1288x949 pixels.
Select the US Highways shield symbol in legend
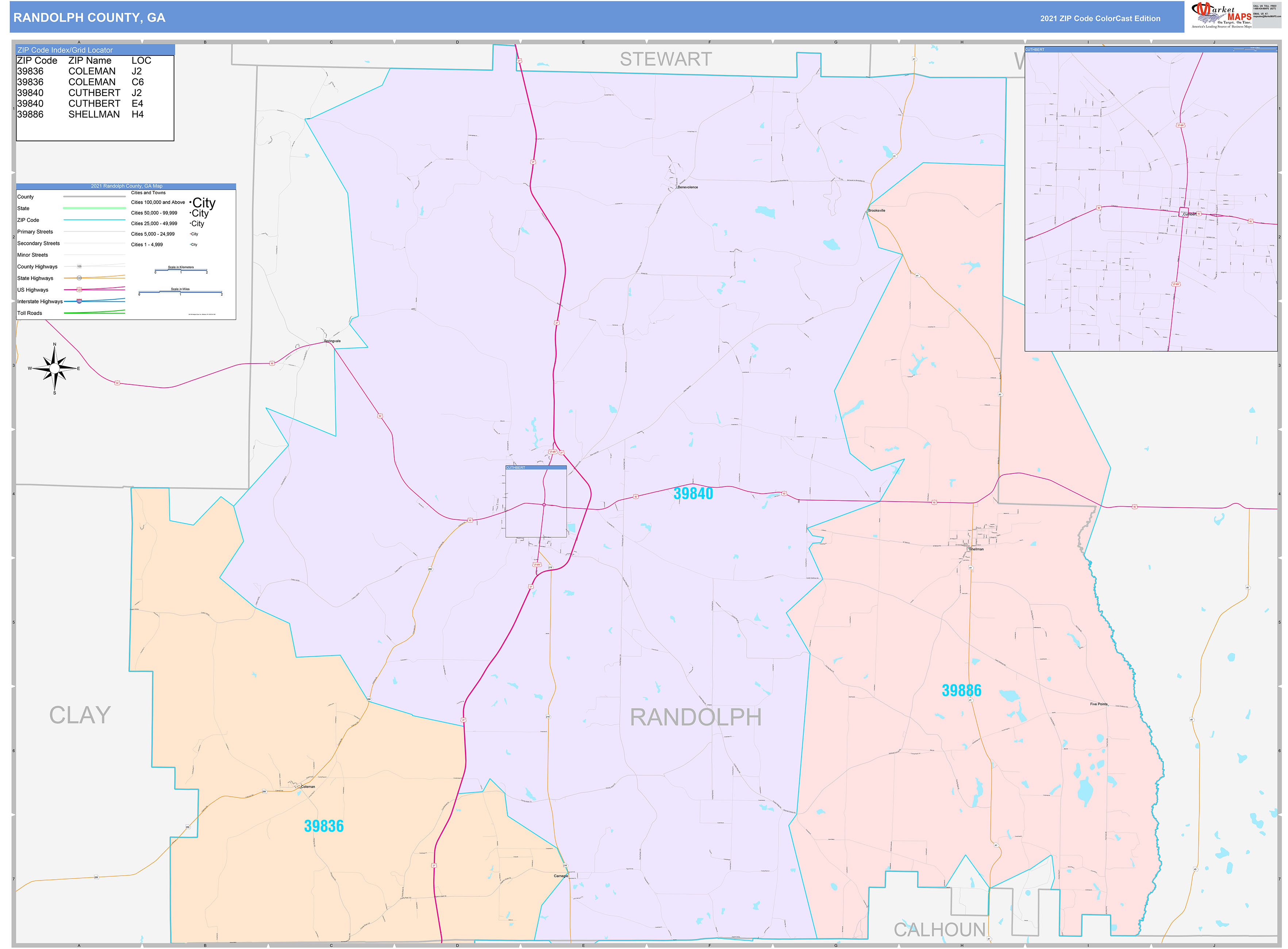(x=79, y=291)
